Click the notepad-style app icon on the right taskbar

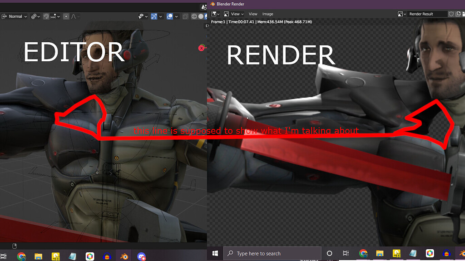pos(413,253)
